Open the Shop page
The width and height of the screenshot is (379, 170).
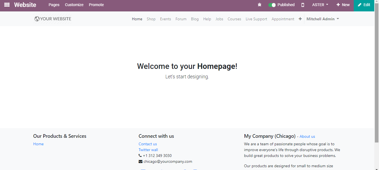click(x=151, y=19)
